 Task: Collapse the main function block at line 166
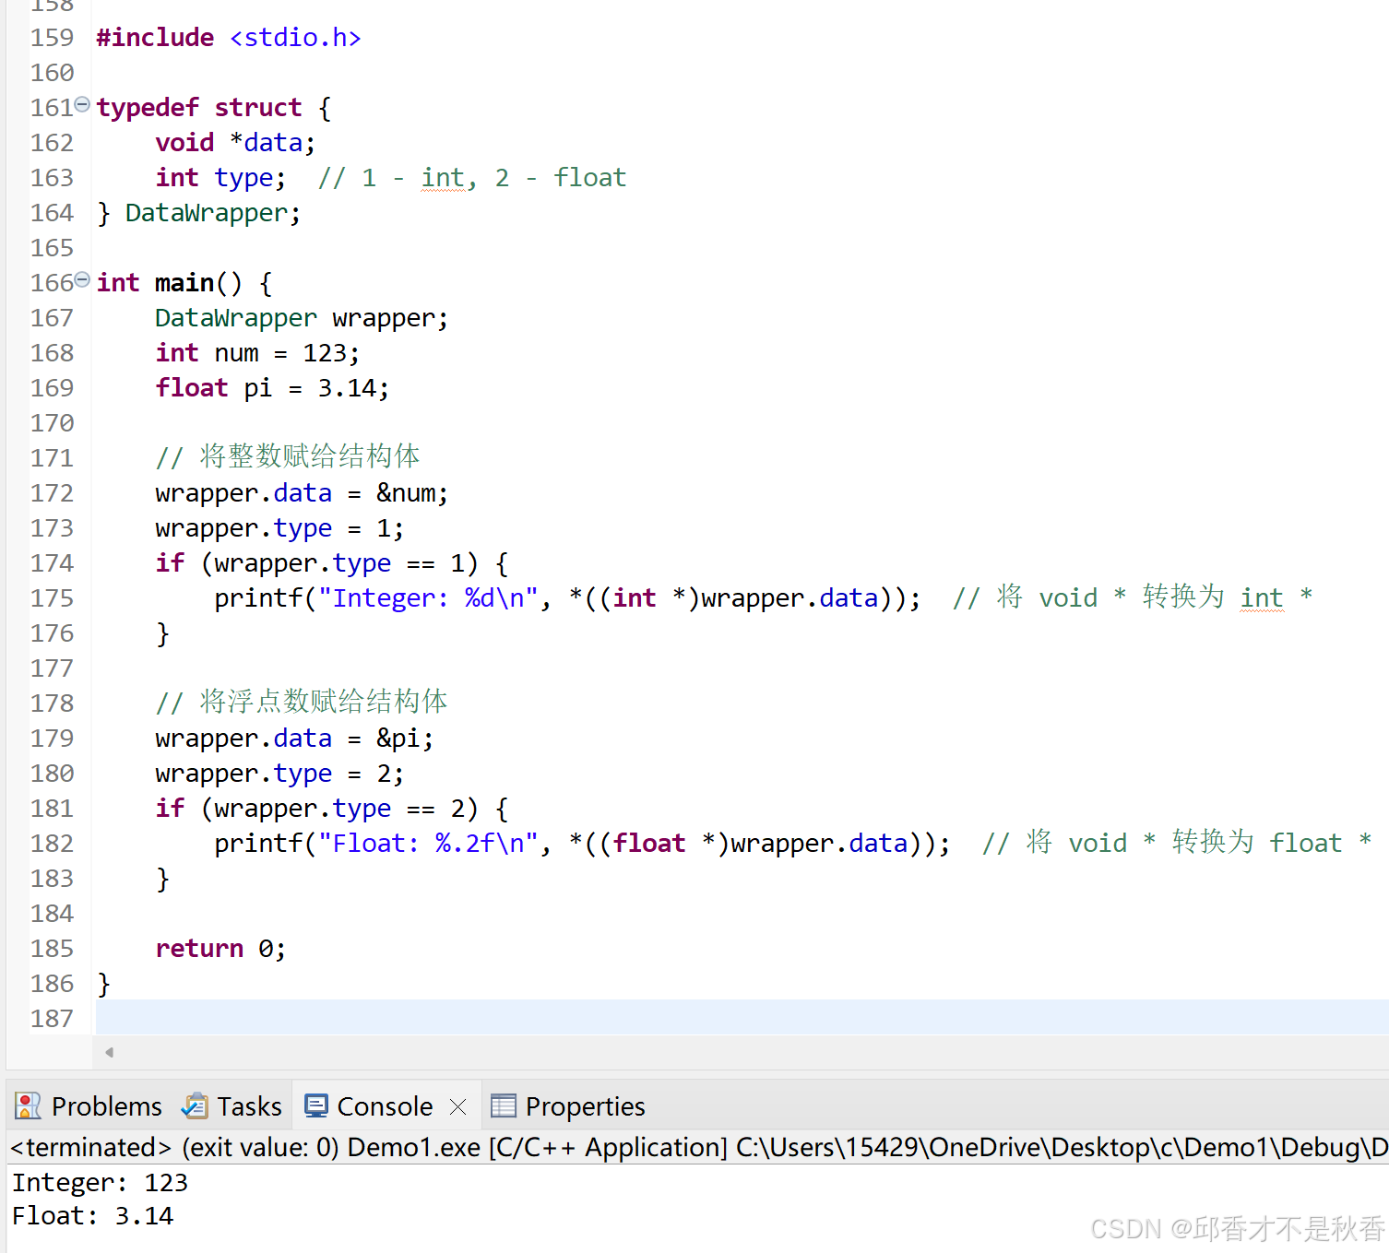pos(81,279)
